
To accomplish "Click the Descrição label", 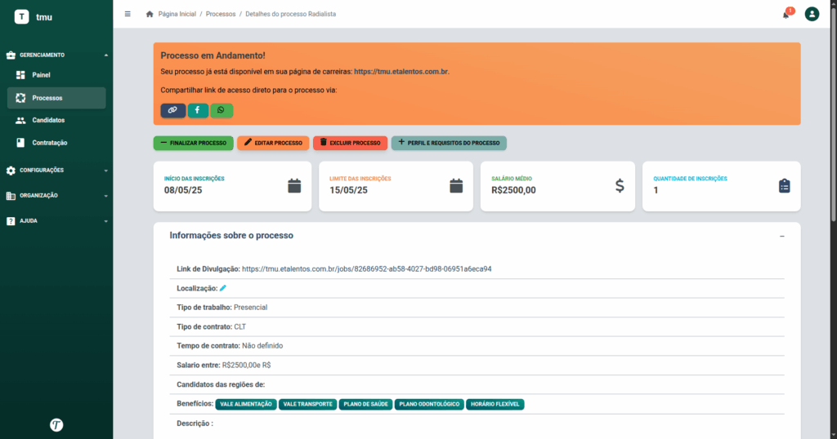I will (195, 423).
